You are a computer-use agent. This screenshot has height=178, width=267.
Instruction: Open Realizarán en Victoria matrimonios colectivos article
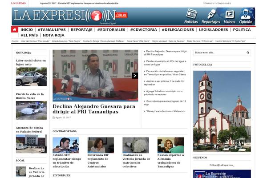[x=136, y=161]
